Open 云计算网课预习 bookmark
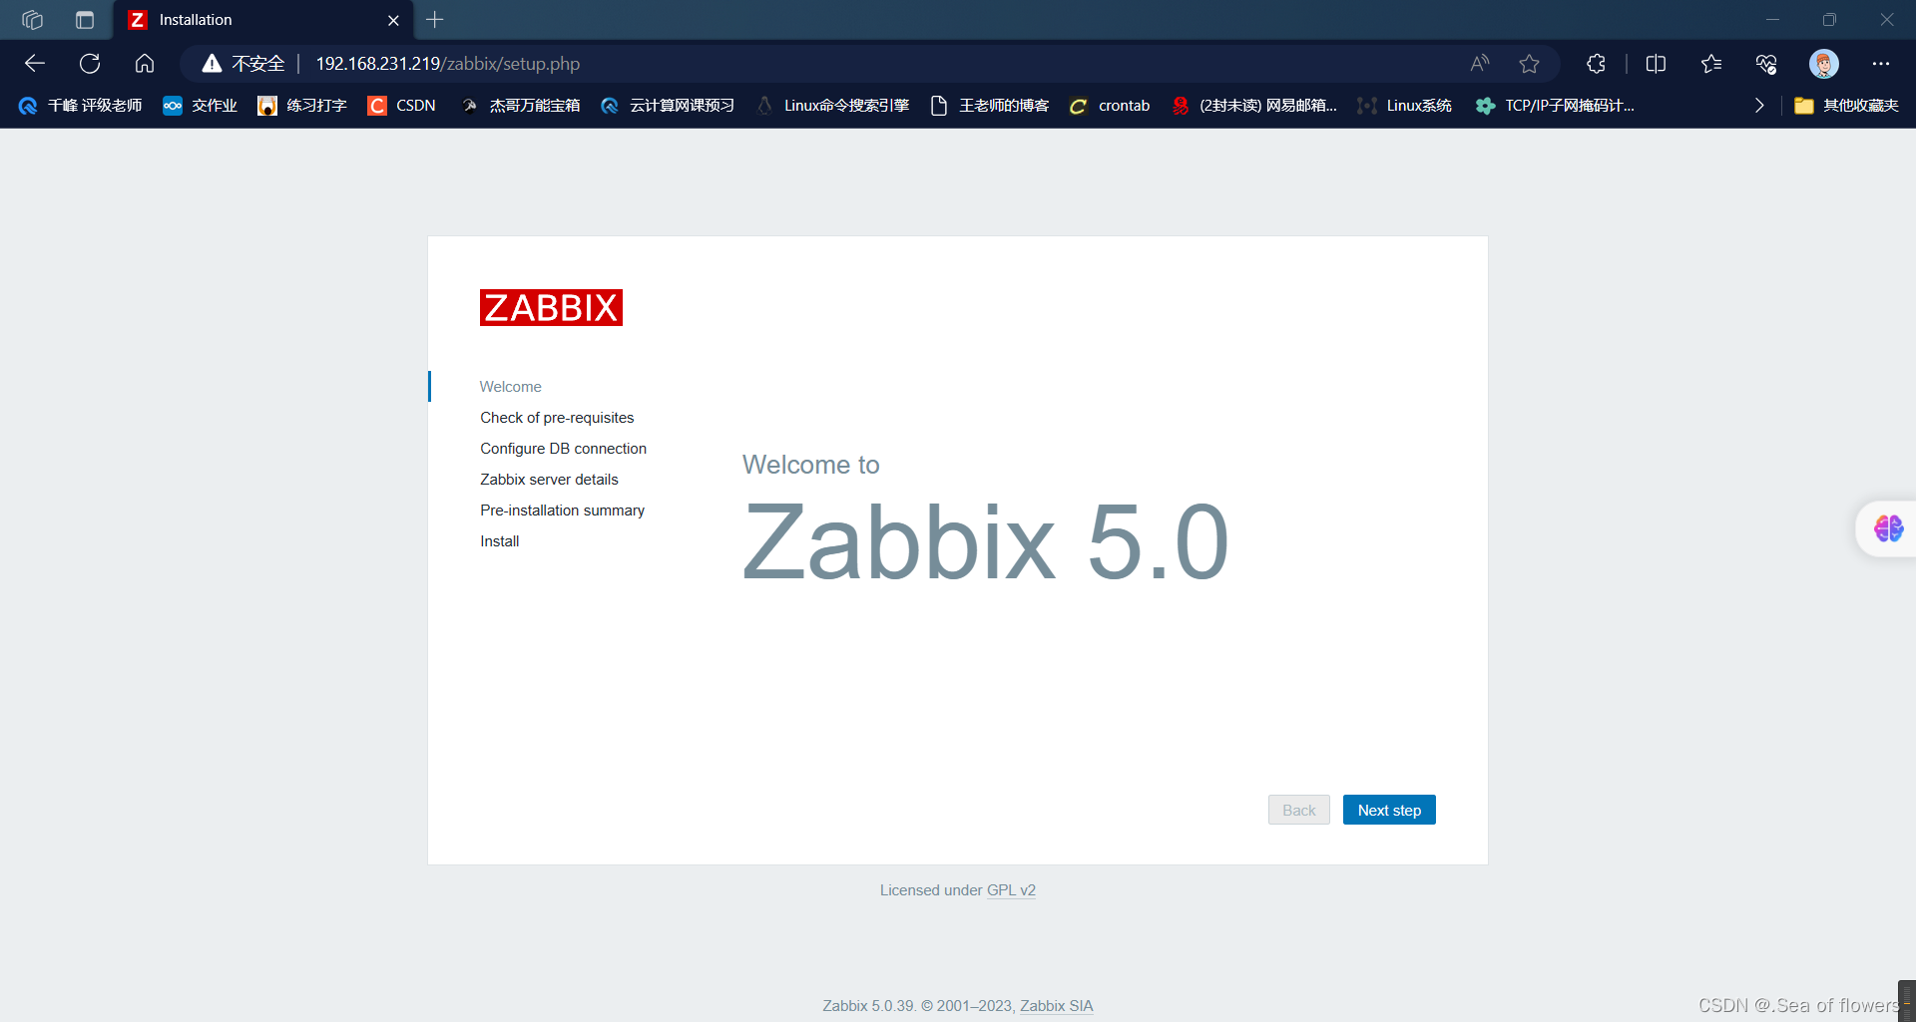The height and width of the screenshot is (1022, 1916). tap(668, 106)
